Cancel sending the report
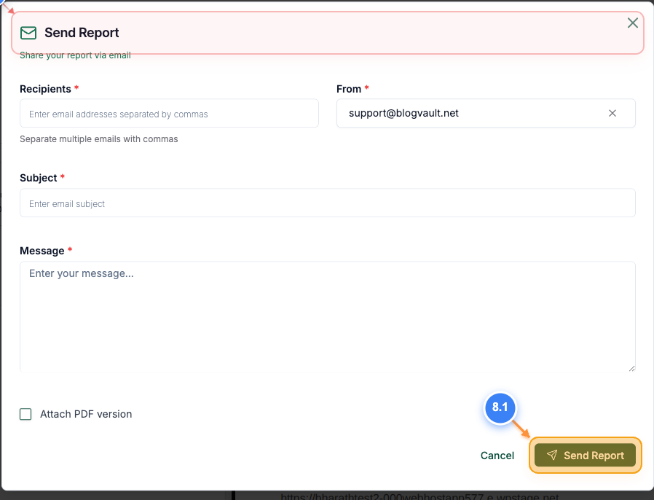The image size is (654, 500). pos(497,455)
